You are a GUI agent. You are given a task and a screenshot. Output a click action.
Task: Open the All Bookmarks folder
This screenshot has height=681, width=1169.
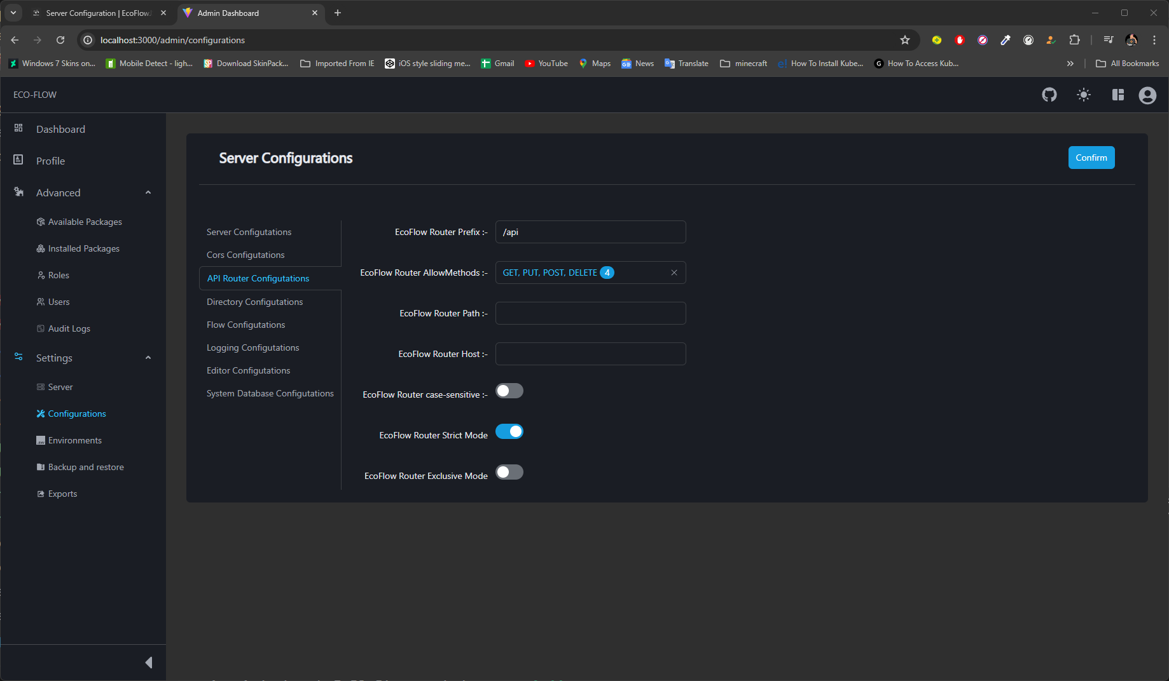(1128, 64)
